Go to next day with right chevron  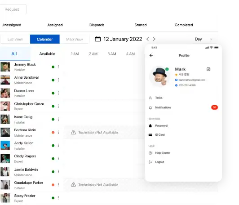pos(154,39)
